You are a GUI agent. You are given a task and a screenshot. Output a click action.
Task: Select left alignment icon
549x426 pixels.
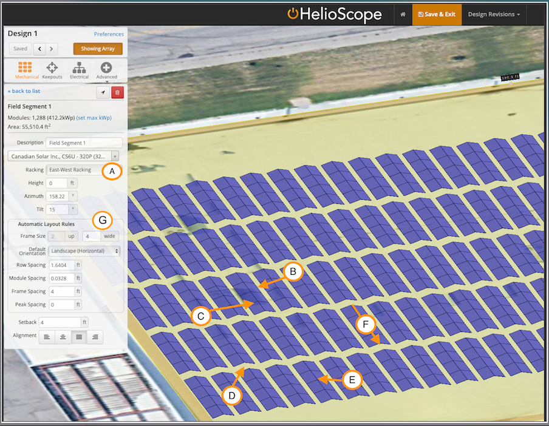click(47, 337)
